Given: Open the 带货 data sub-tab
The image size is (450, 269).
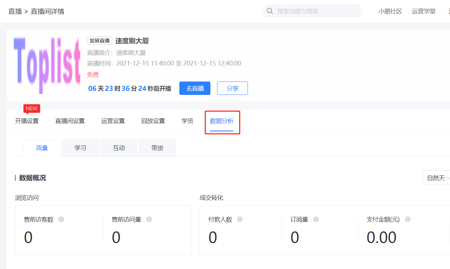Looking at the screenshot, I should click(157, 148).
